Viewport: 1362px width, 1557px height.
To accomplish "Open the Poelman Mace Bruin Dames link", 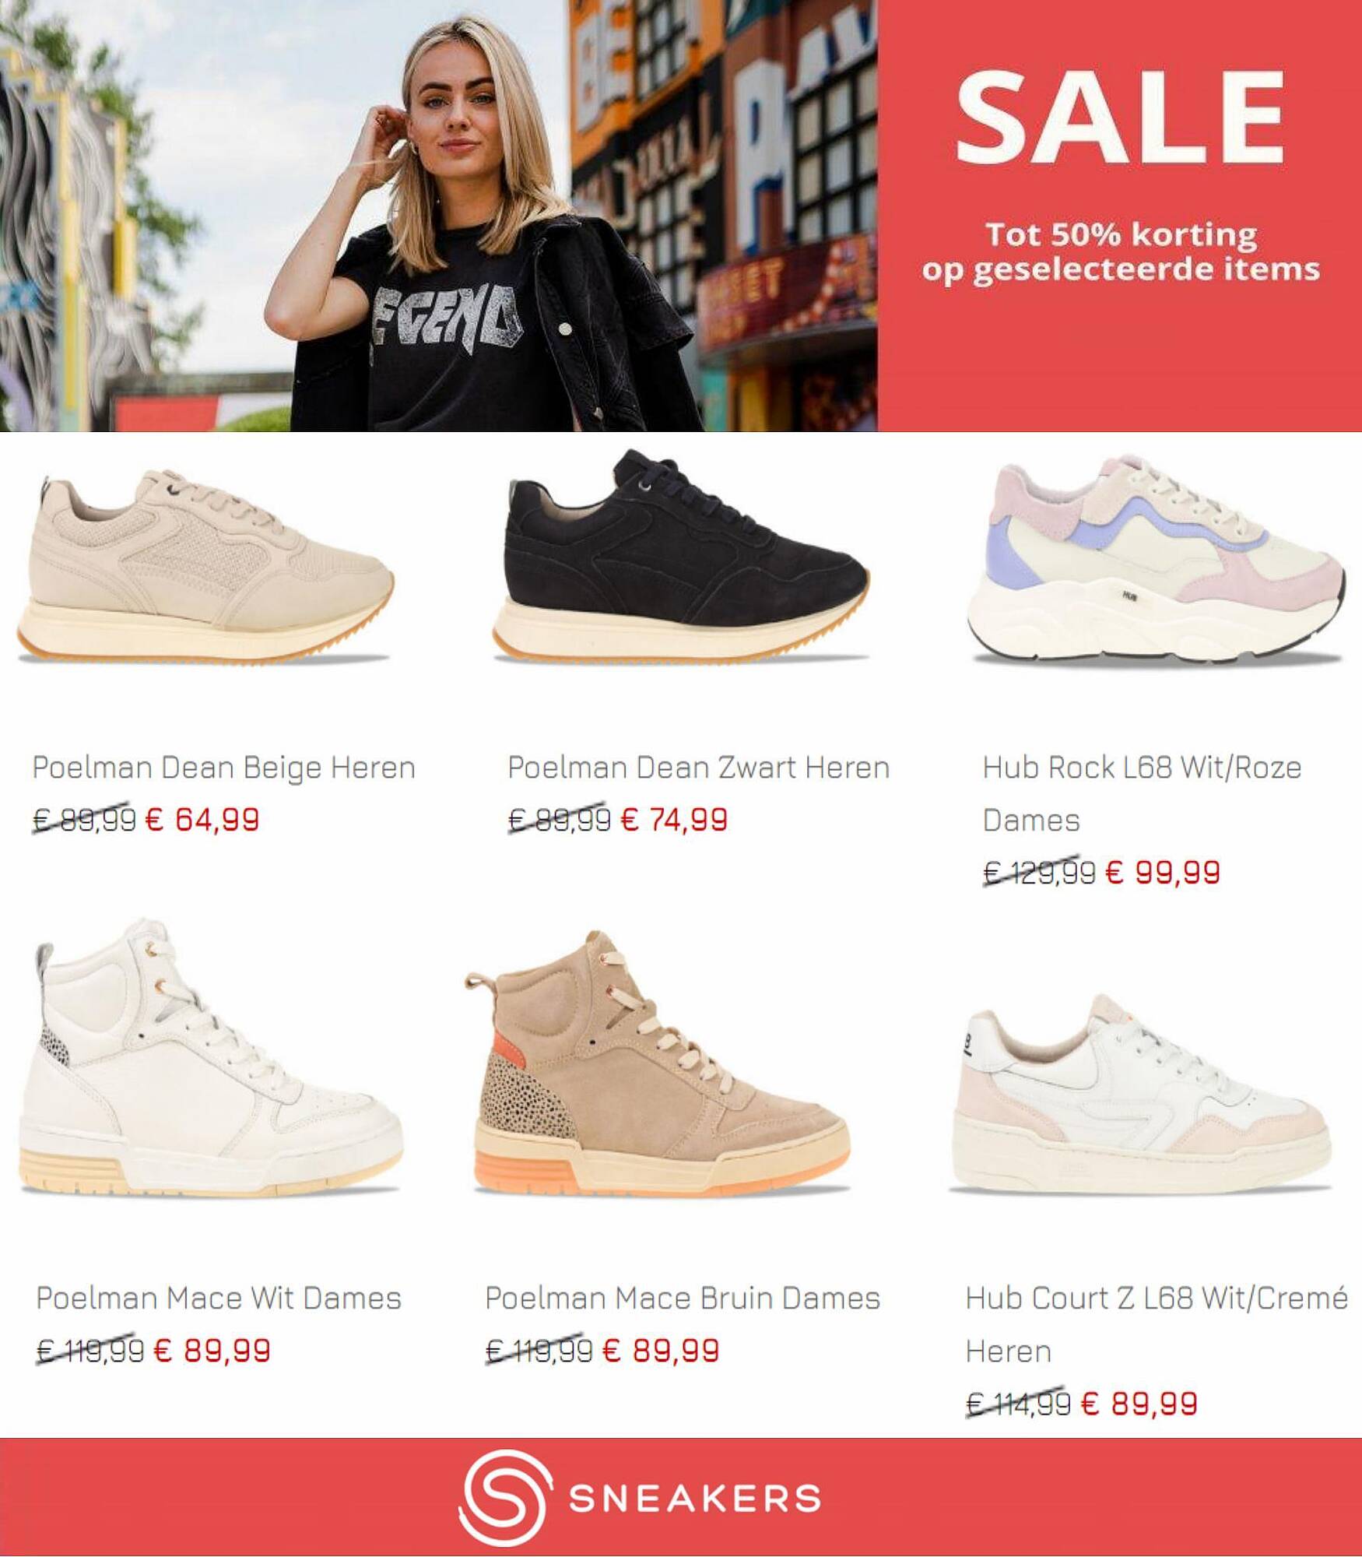I will 682,1298.
